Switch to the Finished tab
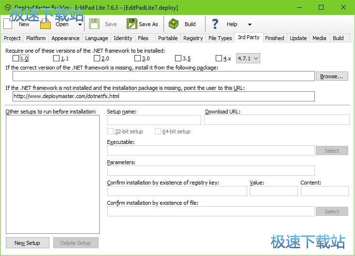Viewport: 355px width, 256px height. [274, 38]
